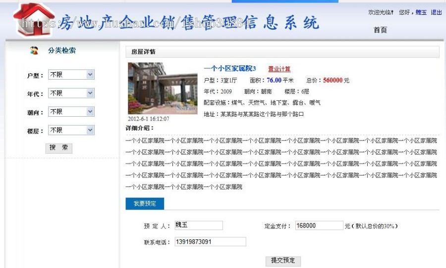Click the 默认总价的30% note
The height and width of the screenshot is (268, 446).
coord(375,226)
